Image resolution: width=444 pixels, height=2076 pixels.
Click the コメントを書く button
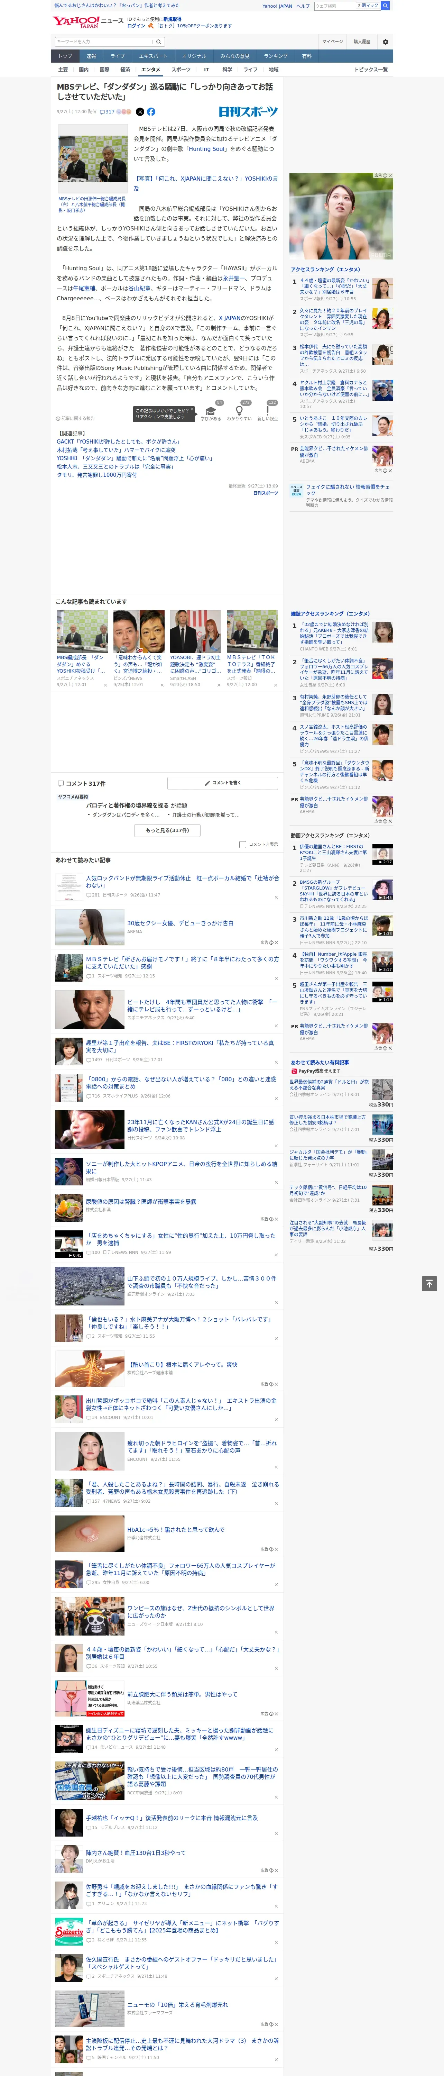[222, 783]
